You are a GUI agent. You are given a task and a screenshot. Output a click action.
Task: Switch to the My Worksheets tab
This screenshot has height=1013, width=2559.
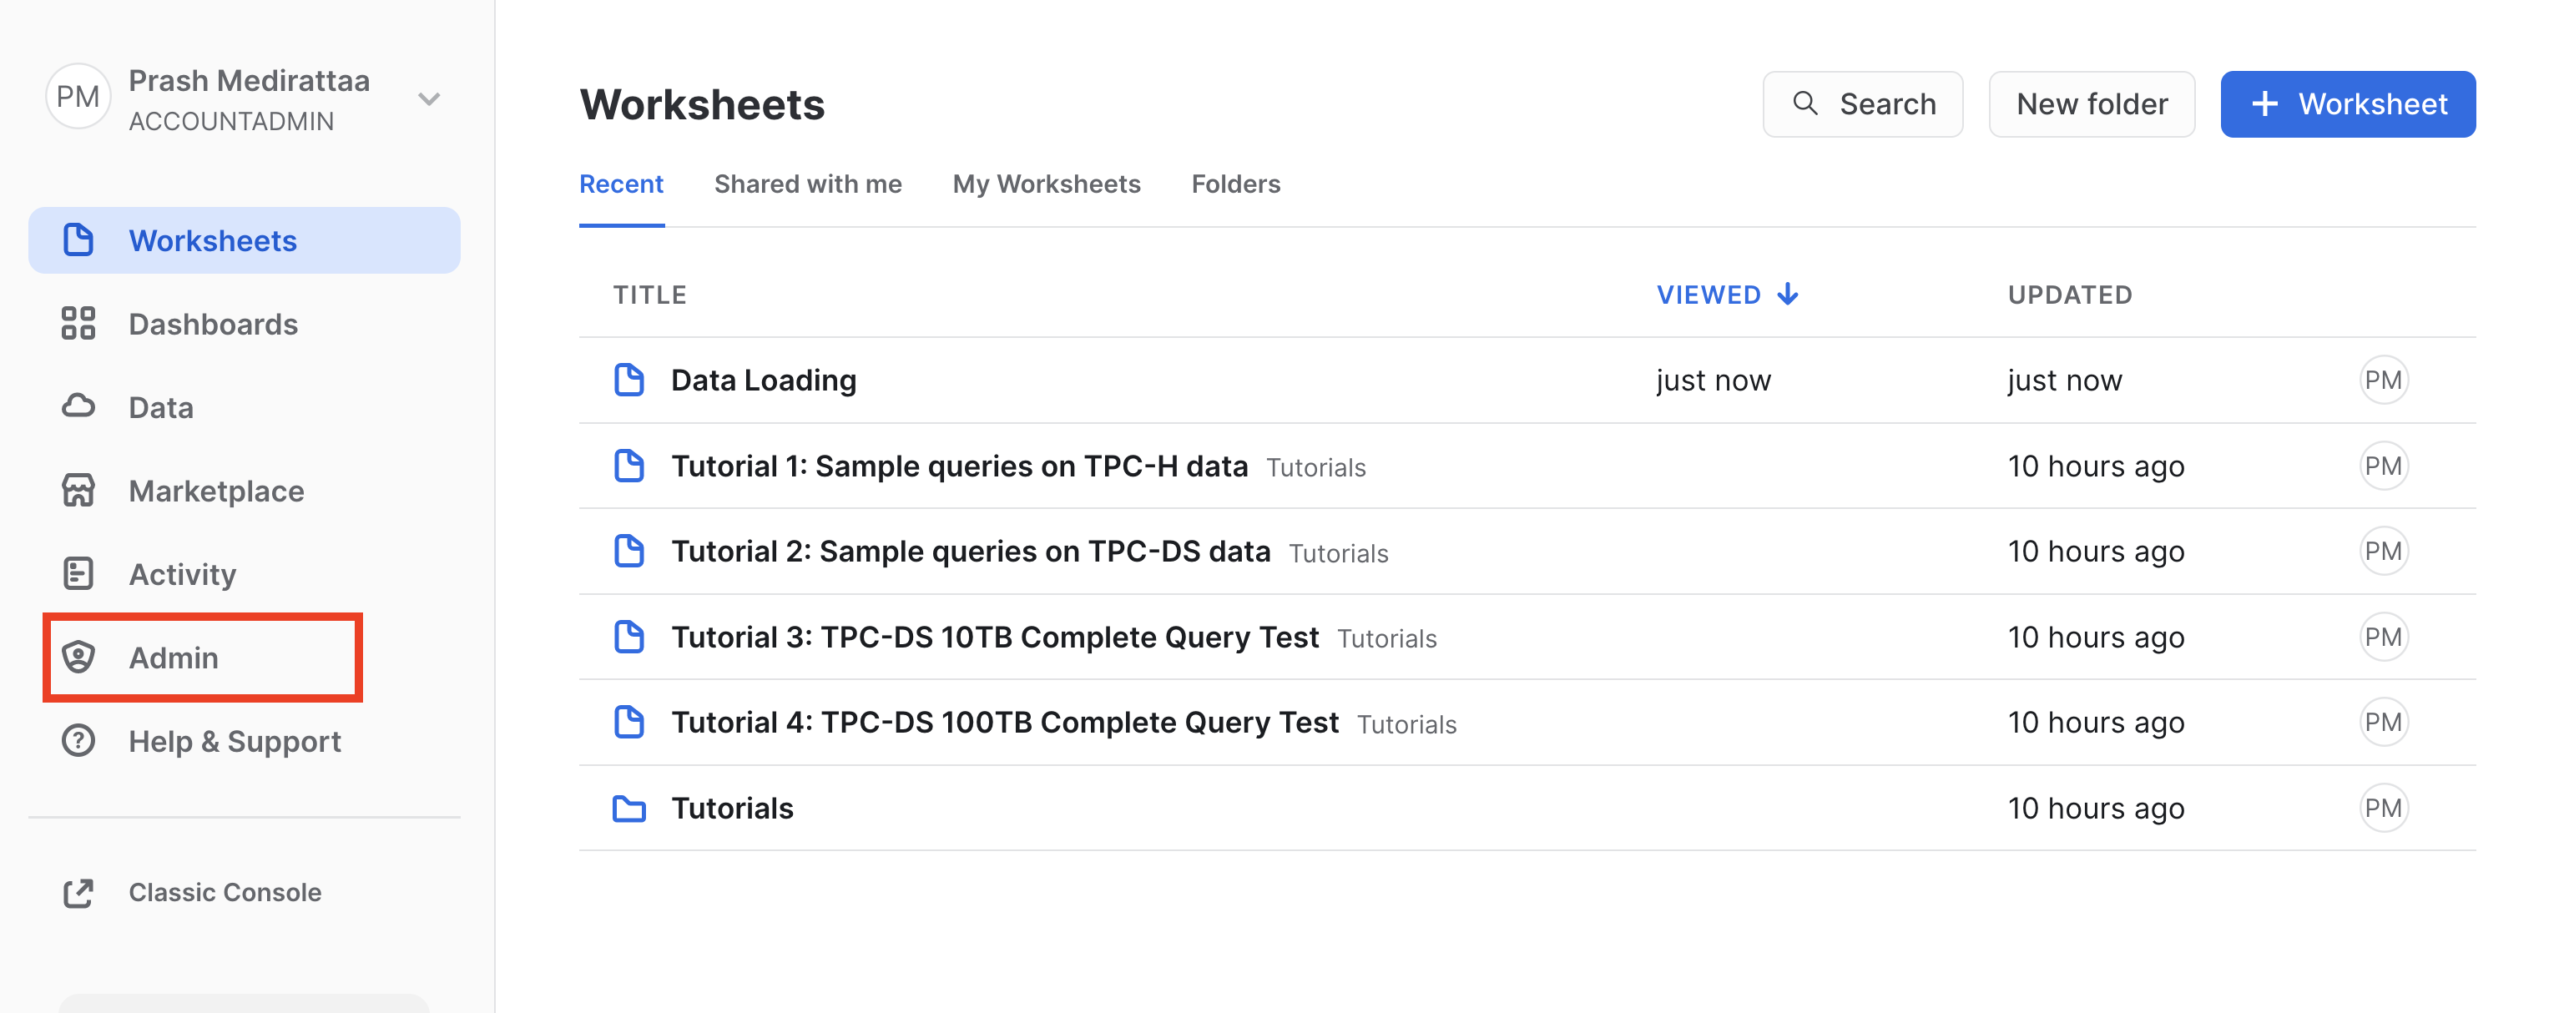(1046, 184)
